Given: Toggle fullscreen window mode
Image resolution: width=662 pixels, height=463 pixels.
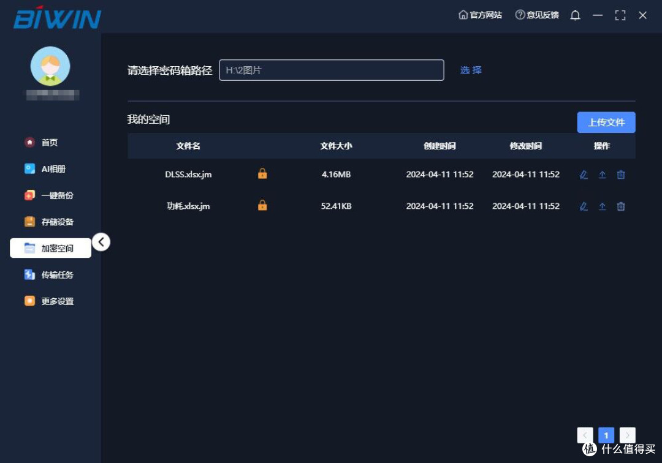Looking at the screenshot, I should click(x=620, y=15).
